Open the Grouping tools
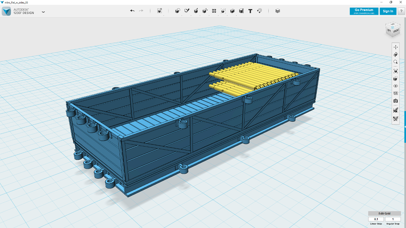This screenshot has width=406, height=228. [223, 11]
